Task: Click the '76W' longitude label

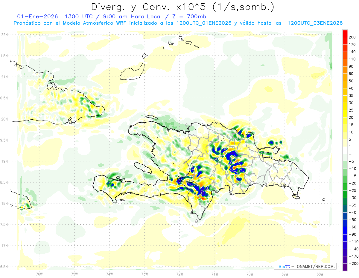Action: point(39,274)
